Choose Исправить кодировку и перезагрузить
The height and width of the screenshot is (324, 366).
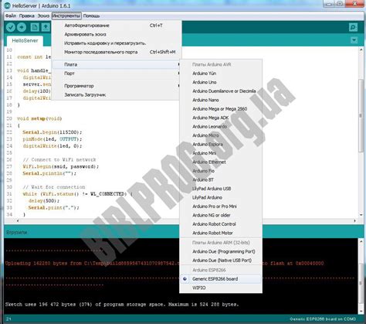pos(117,43)
